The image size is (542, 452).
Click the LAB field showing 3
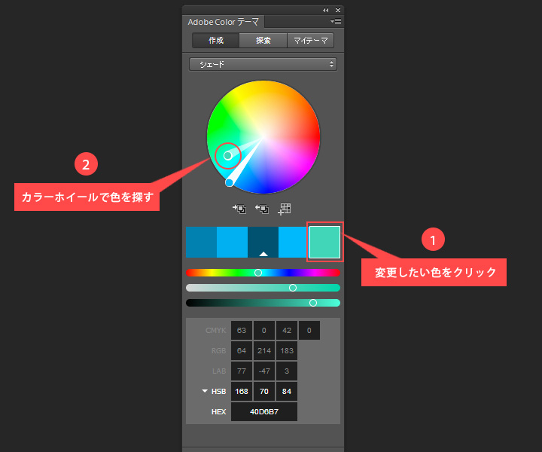tap(287, 371)
